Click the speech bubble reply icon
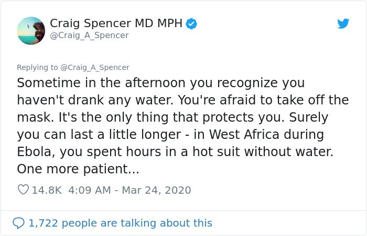 (x=18, y=223)
